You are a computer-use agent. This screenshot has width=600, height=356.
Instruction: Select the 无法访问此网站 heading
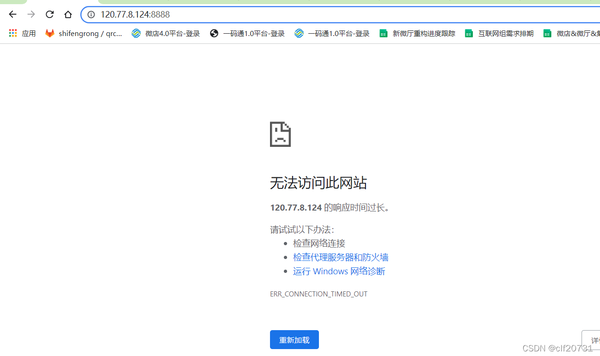pos(318,183)
